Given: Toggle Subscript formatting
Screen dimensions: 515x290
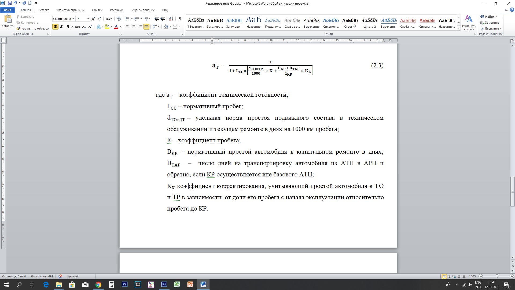Looking at the screenshot, I should pos(84,27).
